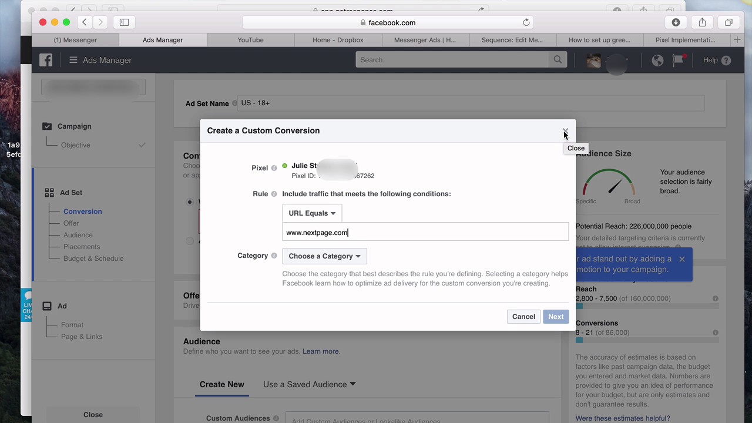Select Objective in the sidebar
Viewport: 752px width, 423px height.
[x=76, y=145]
